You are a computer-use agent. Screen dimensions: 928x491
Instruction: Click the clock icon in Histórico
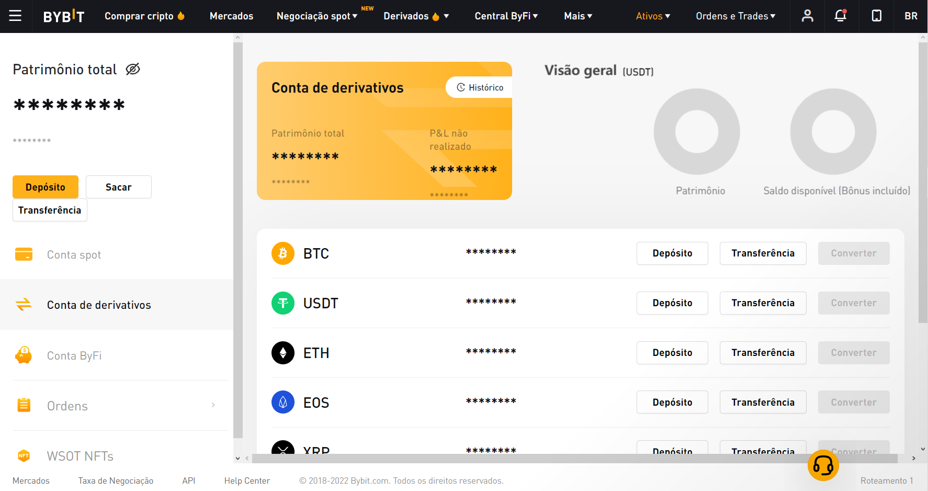461,87
